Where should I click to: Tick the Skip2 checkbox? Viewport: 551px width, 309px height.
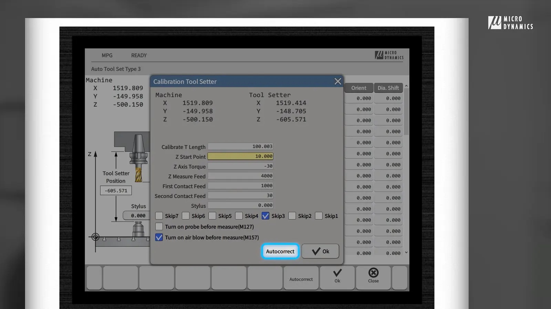coord(292,216)
